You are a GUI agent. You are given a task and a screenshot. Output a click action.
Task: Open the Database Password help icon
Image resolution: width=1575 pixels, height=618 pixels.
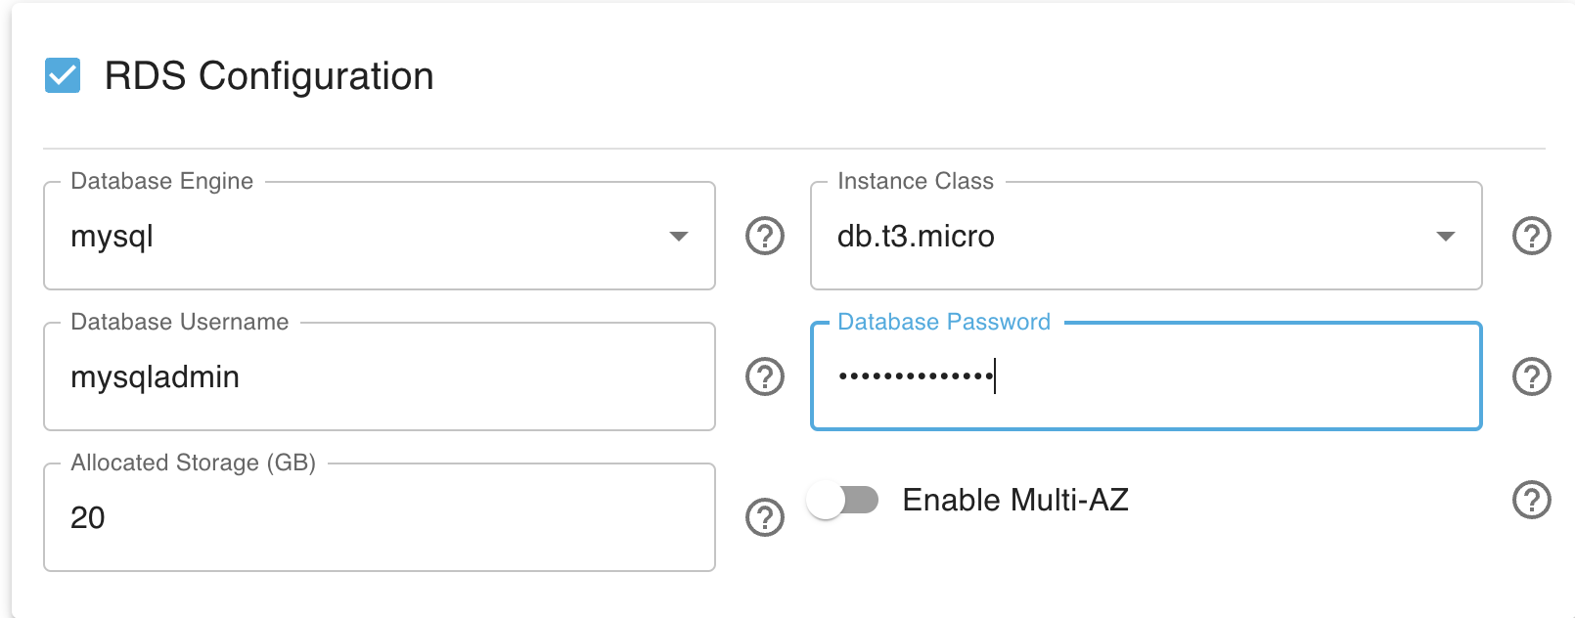click(x=1531, y=376)
